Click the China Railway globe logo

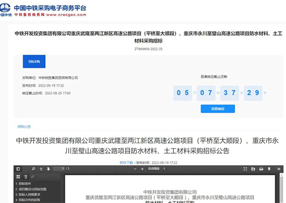tap(5, 8)
